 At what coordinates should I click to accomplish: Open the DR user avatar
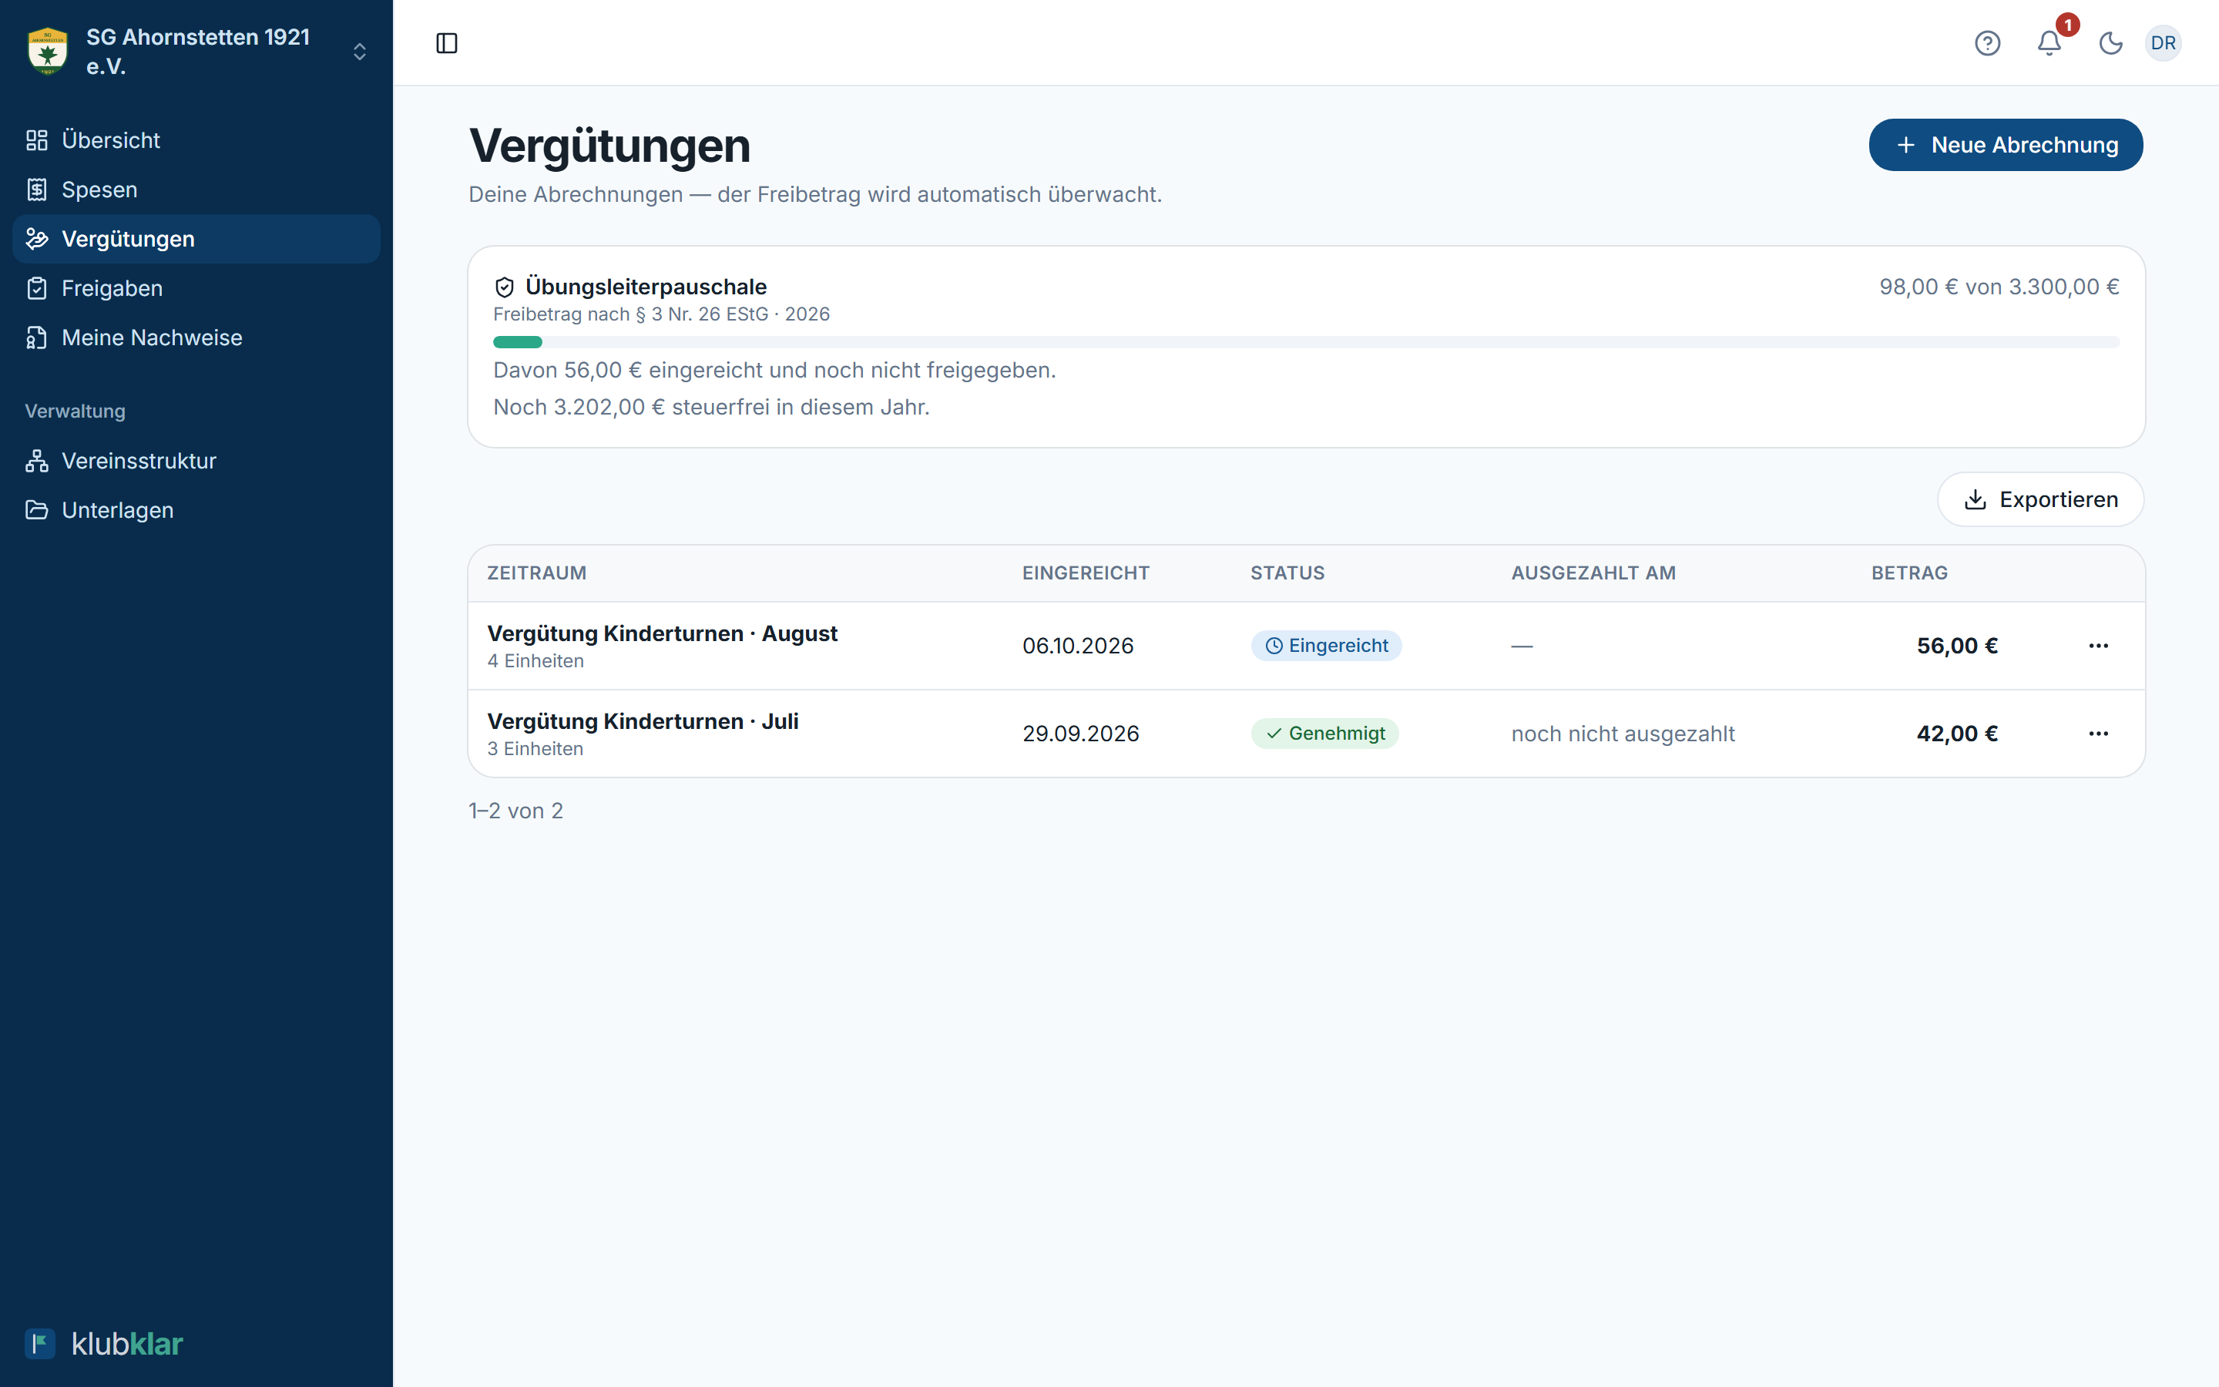(2163, 43)
